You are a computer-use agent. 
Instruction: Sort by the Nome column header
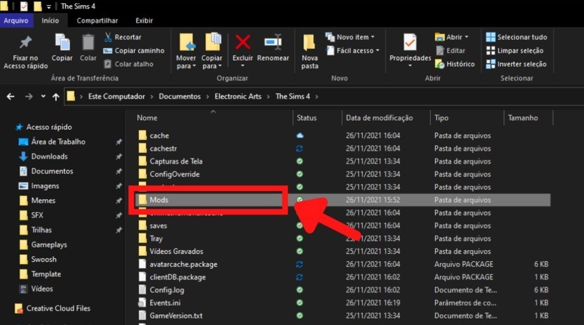point(147,118)
